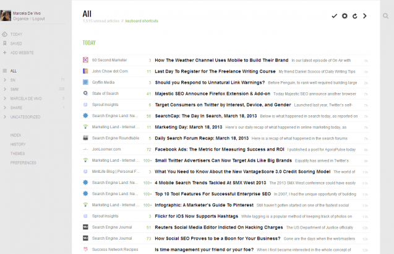
Task: Click favicon beside Target Consumers on Twitter article
Action: (85, 105)
